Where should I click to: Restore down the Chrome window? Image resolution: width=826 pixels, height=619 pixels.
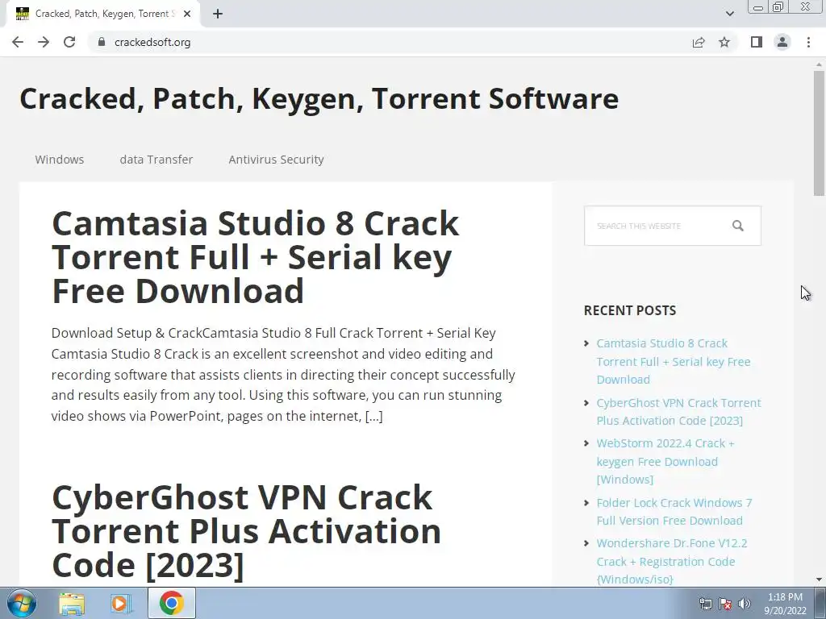coord(778,6)
